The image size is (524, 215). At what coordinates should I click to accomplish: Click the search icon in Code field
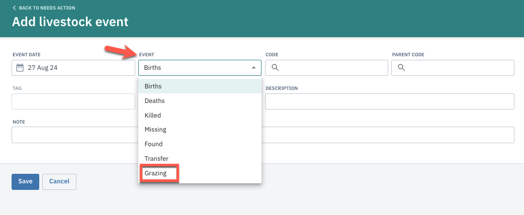(x=275, y=68)
